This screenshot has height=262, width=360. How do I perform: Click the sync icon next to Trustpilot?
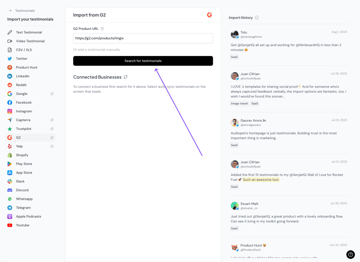click(52, 129)
